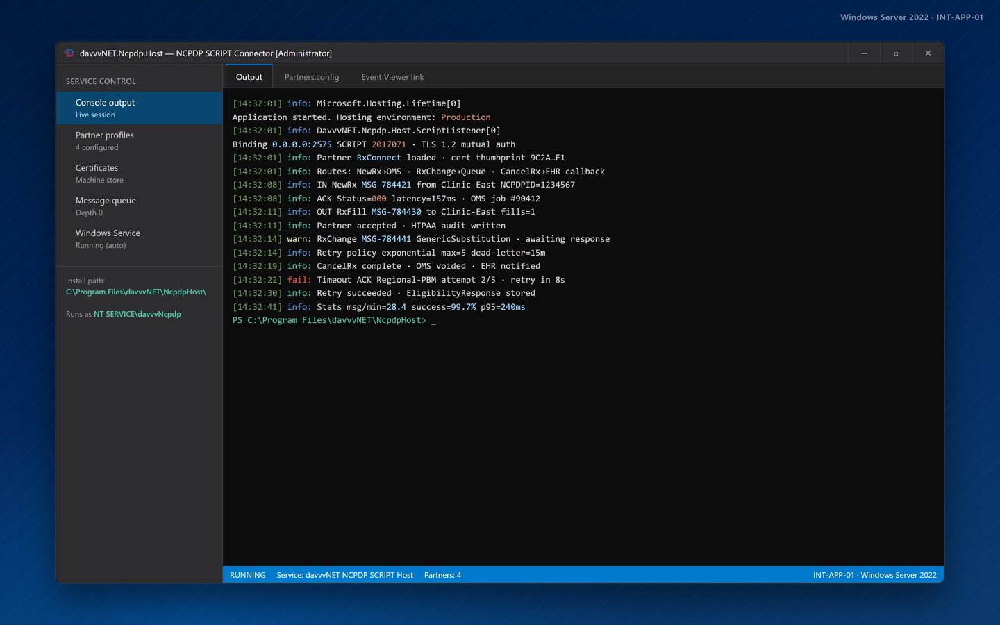Click MSG-784441 in the warn line
Screen dimensions: 1000x625
click(x=386, y=239)
